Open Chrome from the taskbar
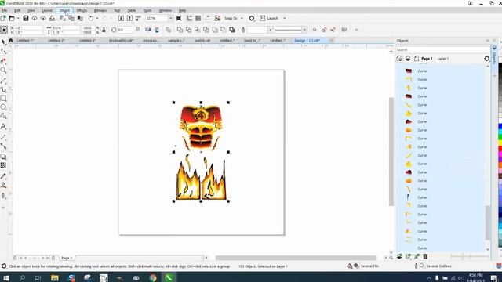The width and height of the screenshot is (502, 282). (153, 277)
